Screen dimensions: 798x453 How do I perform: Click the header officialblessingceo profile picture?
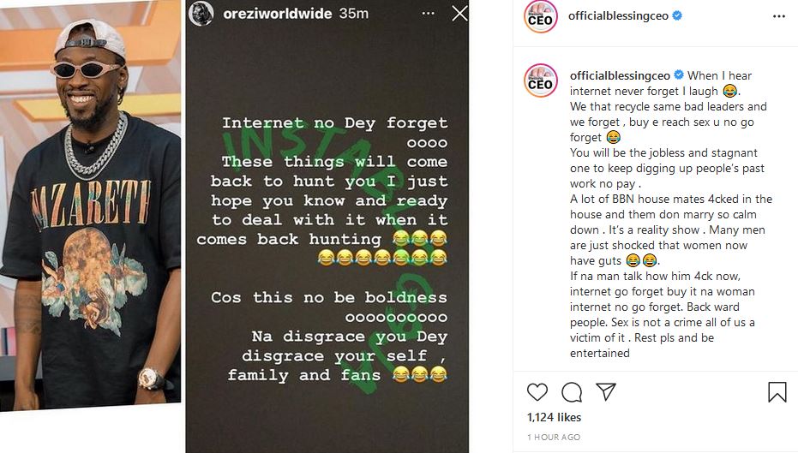pos(541,16)
